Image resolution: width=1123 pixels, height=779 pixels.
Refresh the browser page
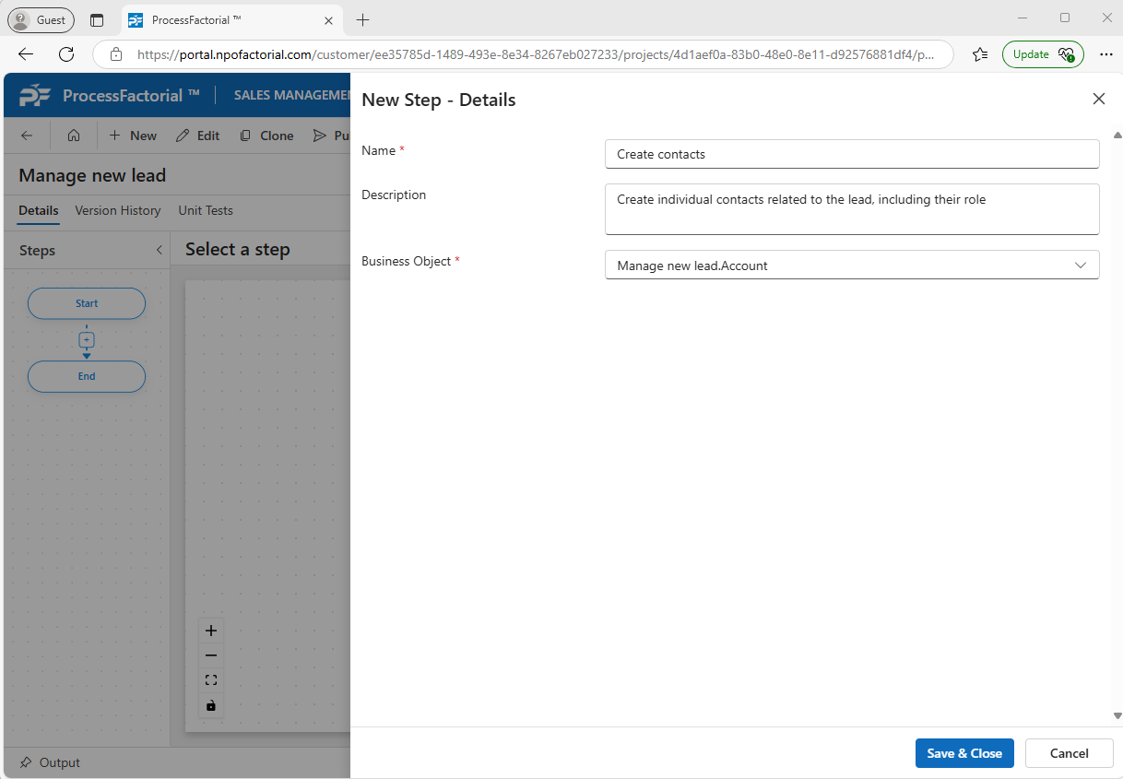tap(66, 54)
